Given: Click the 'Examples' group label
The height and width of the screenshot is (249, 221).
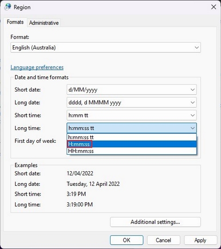Looking at the screenshot, I should pyautogui.click(x=26, y=165).
